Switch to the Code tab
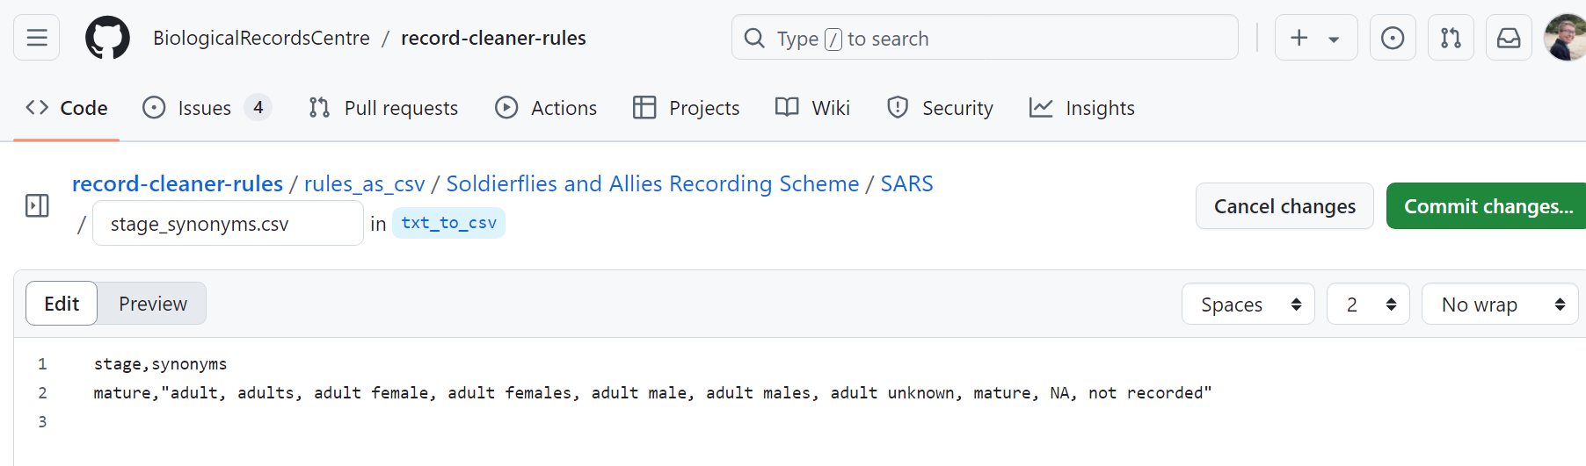 67,108
